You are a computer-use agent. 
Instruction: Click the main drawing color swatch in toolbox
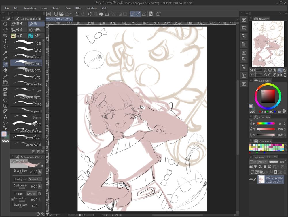tap(4, 134)
